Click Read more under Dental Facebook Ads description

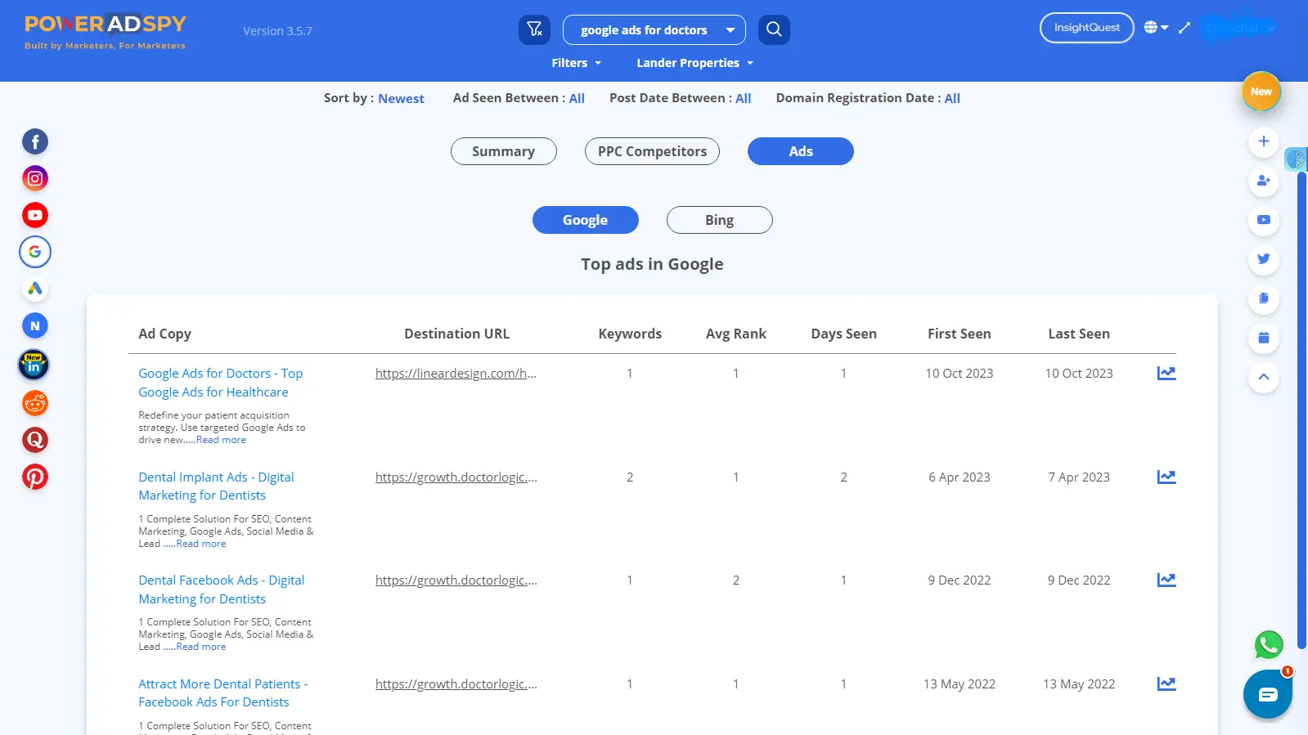201,647
